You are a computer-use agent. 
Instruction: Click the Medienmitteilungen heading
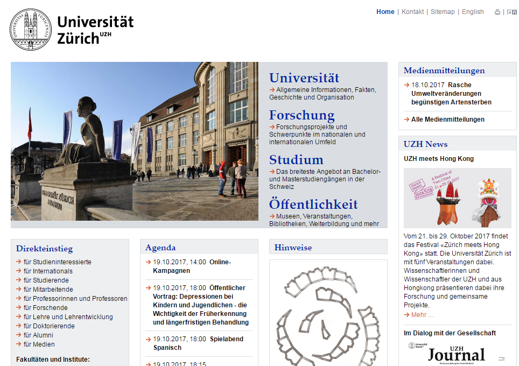coord(444,71)
